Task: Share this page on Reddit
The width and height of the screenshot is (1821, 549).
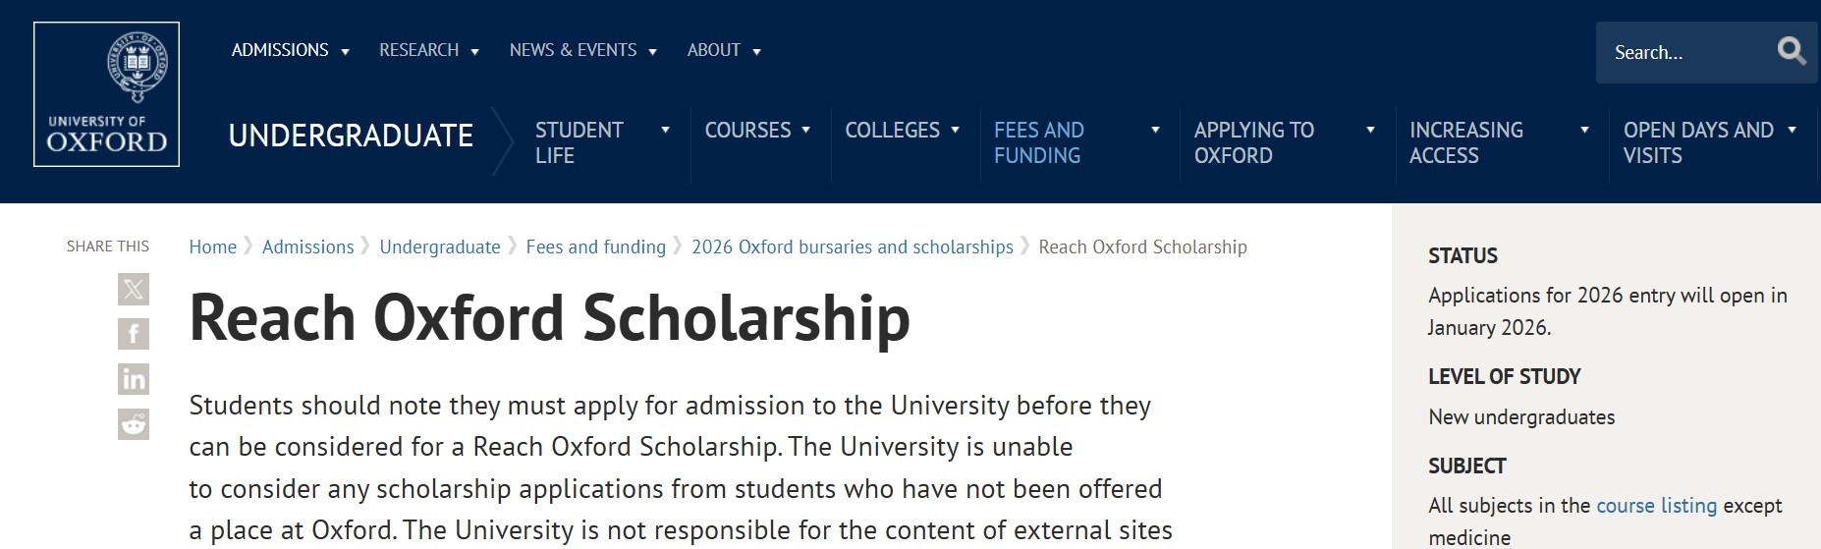Action: (134, 424)
